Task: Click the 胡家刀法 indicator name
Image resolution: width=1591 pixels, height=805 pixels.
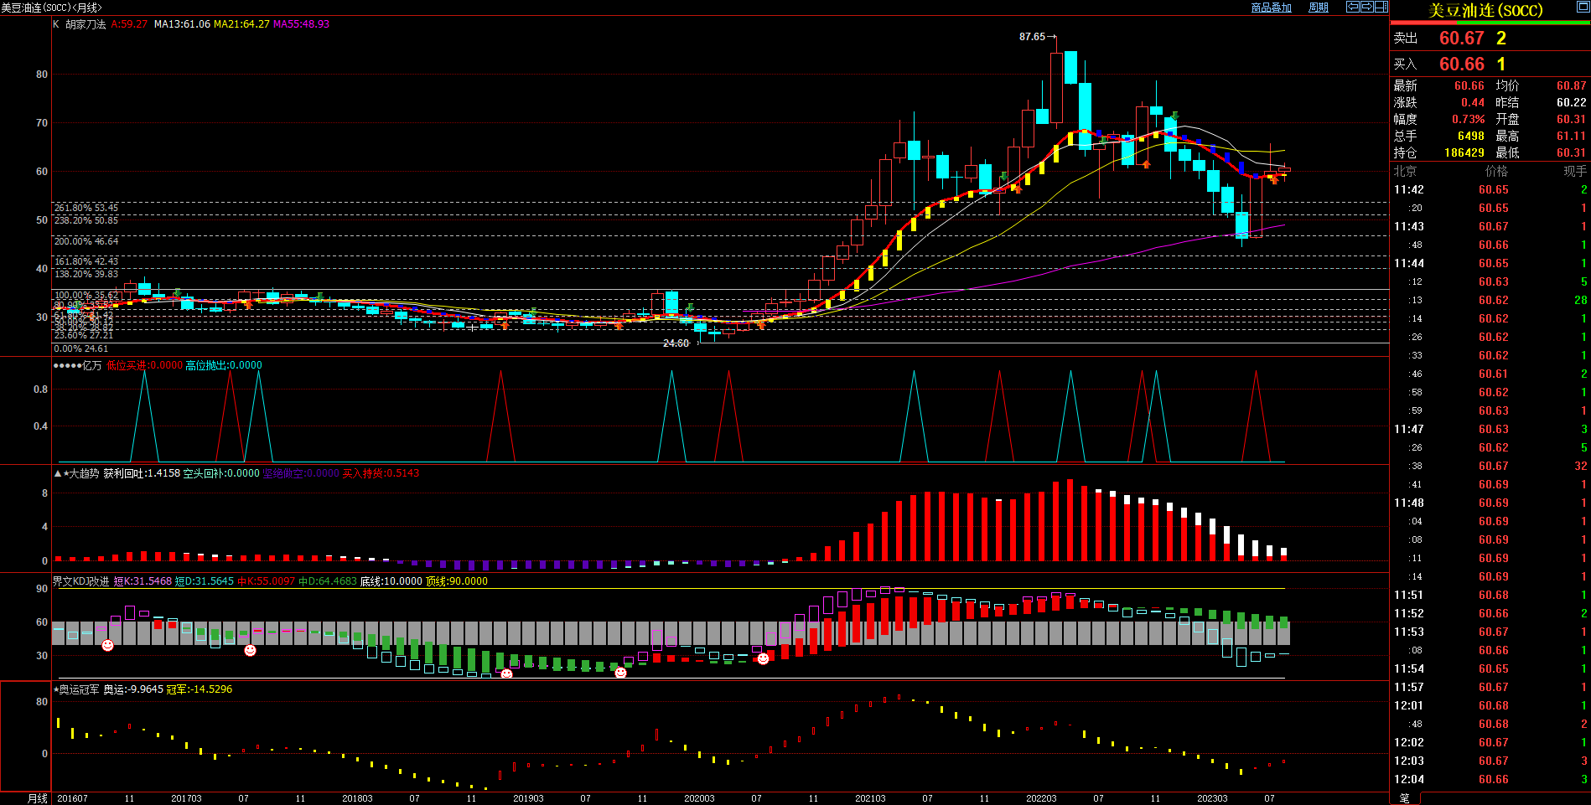Action: point(86,24)
